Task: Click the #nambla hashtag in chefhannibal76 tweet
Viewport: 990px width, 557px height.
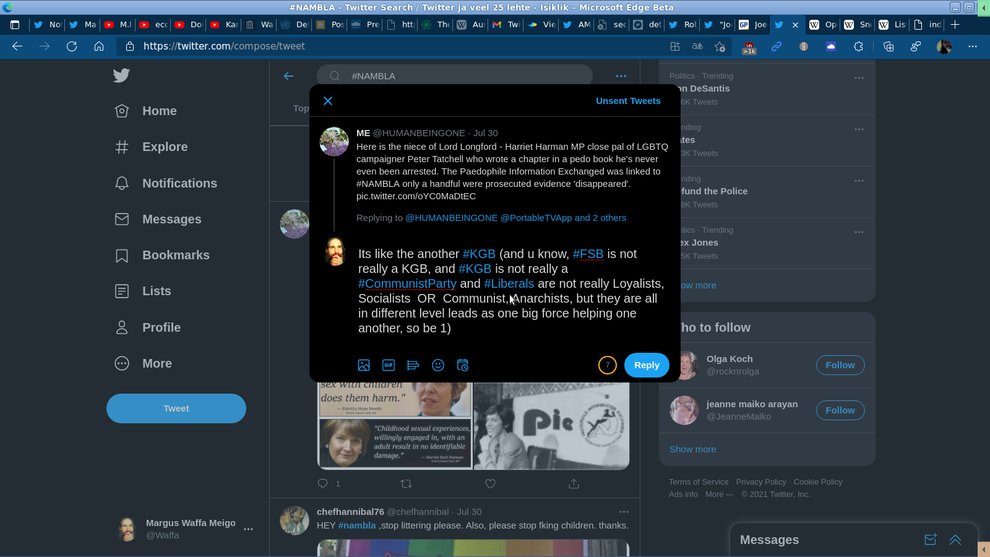Action: pos(357,525)
